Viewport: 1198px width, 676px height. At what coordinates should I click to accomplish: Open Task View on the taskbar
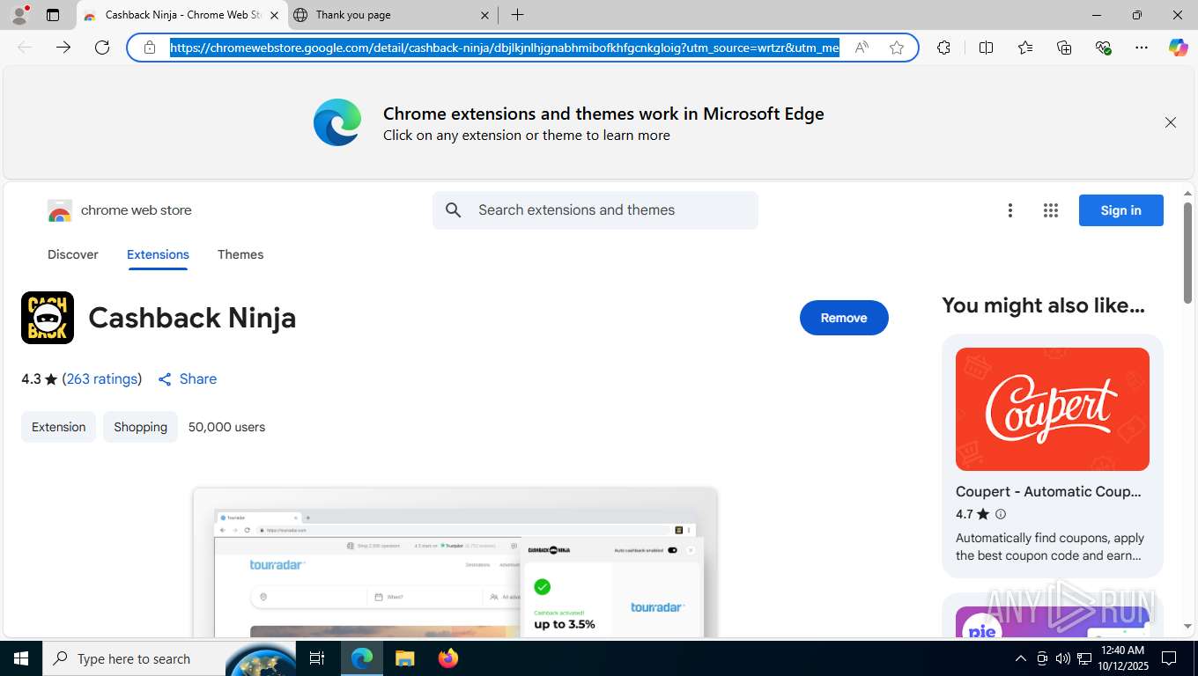317,658
